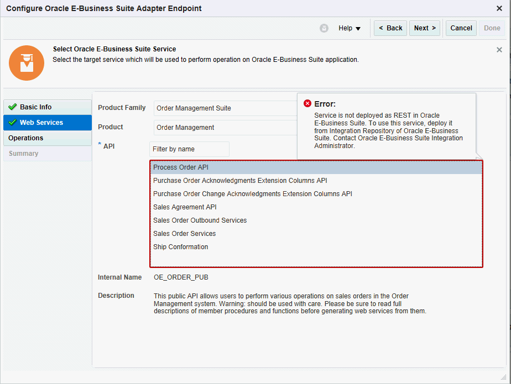Select the Web Services wizard step

point(48,123)
